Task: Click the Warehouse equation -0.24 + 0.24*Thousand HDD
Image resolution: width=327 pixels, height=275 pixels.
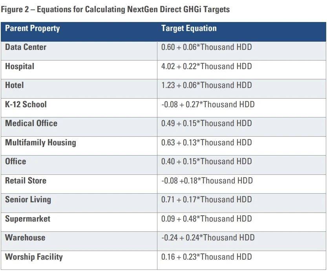Action: pyautogui.click(x=208, y=238)
